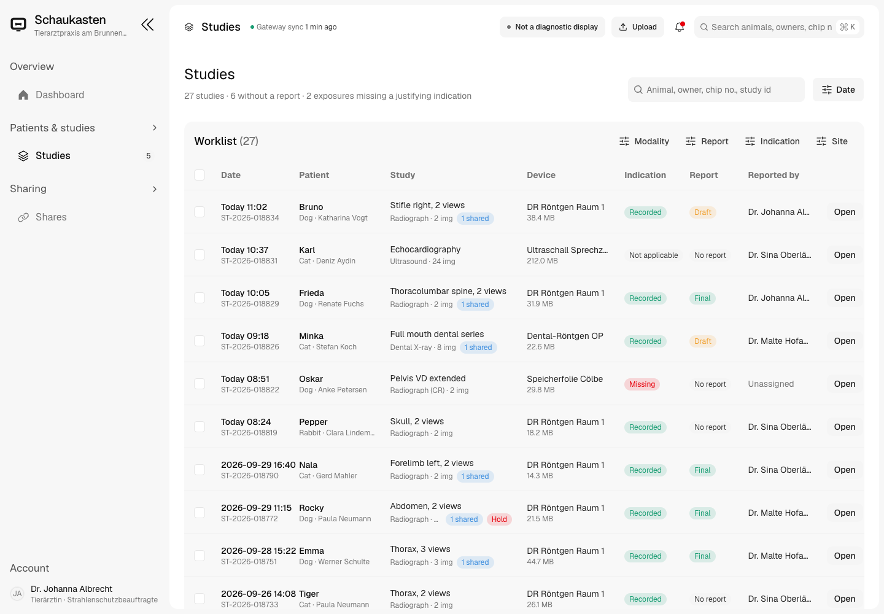The image size is (884, 614).
Task: Collapse sidebar with double chevron icon
Action: point(147,25)
